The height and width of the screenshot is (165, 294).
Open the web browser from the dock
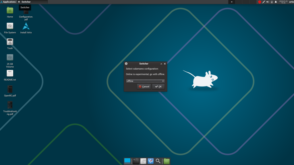pyautogui.click(x=150, y=161)
